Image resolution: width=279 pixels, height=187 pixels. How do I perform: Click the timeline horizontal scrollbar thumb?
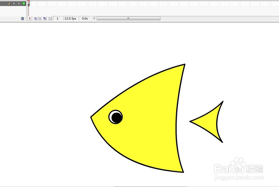128,18
